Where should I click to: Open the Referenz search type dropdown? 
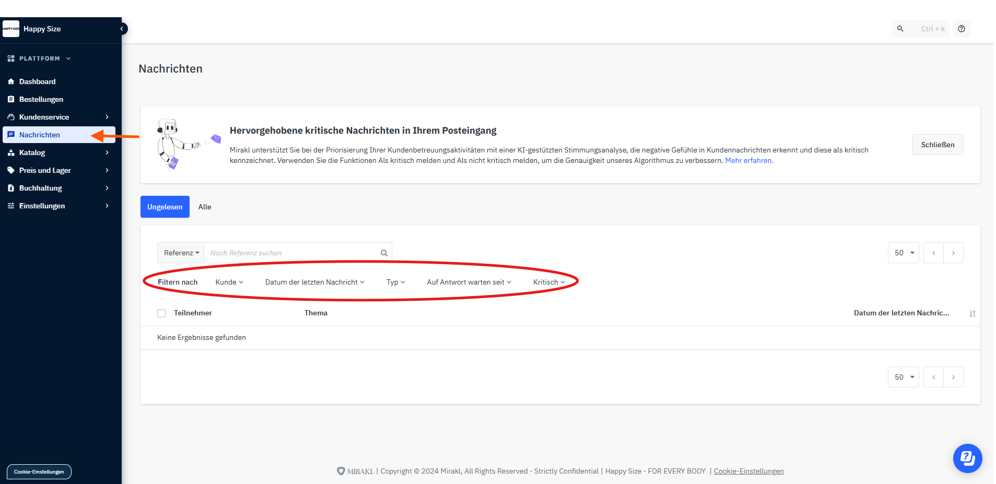(x=181, y=253)
